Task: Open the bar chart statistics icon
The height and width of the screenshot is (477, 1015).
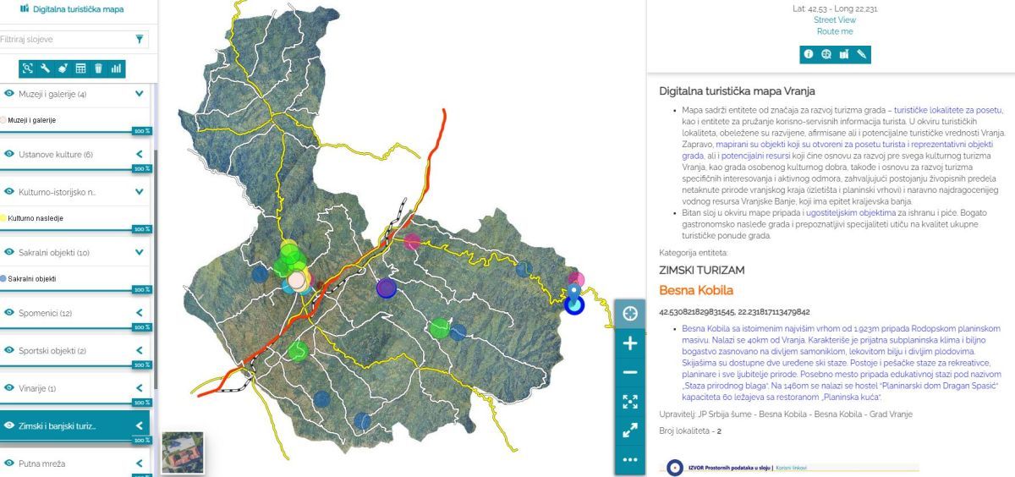Action: [116, 69]
